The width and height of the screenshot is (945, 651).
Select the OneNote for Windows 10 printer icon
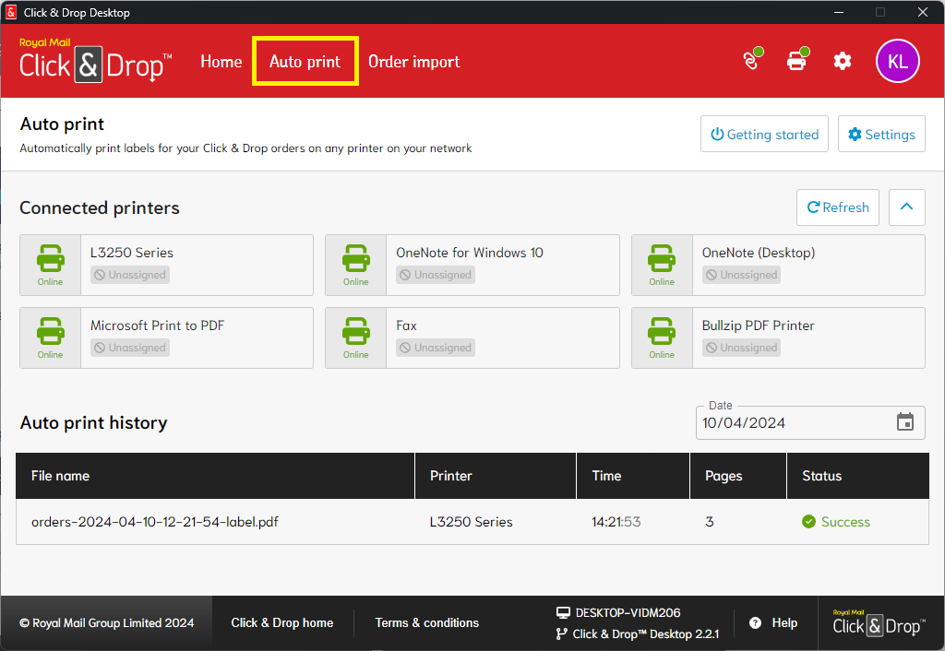(355, 258)
